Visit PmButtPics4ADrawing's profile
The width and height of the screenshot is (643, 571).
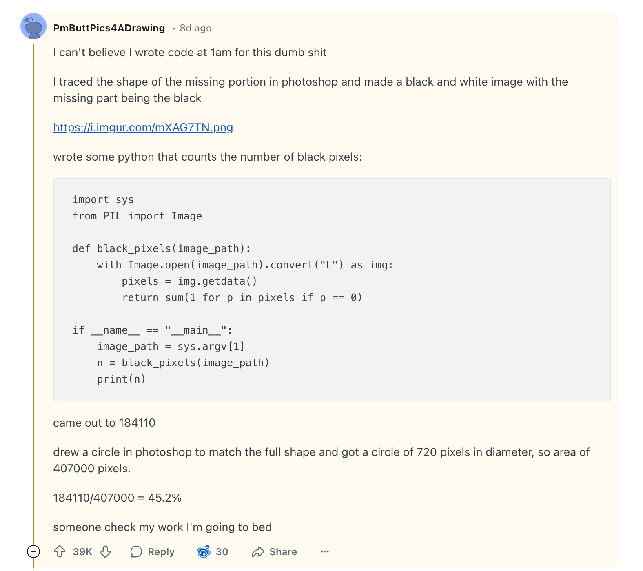(x=109, y=28)
